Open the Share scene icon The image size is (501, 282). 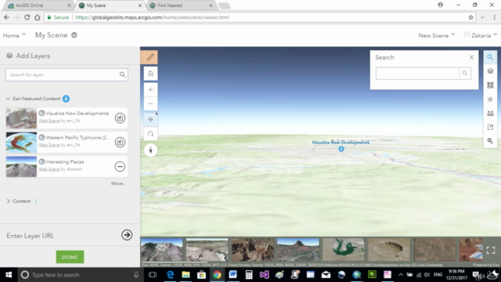[490, 127]
